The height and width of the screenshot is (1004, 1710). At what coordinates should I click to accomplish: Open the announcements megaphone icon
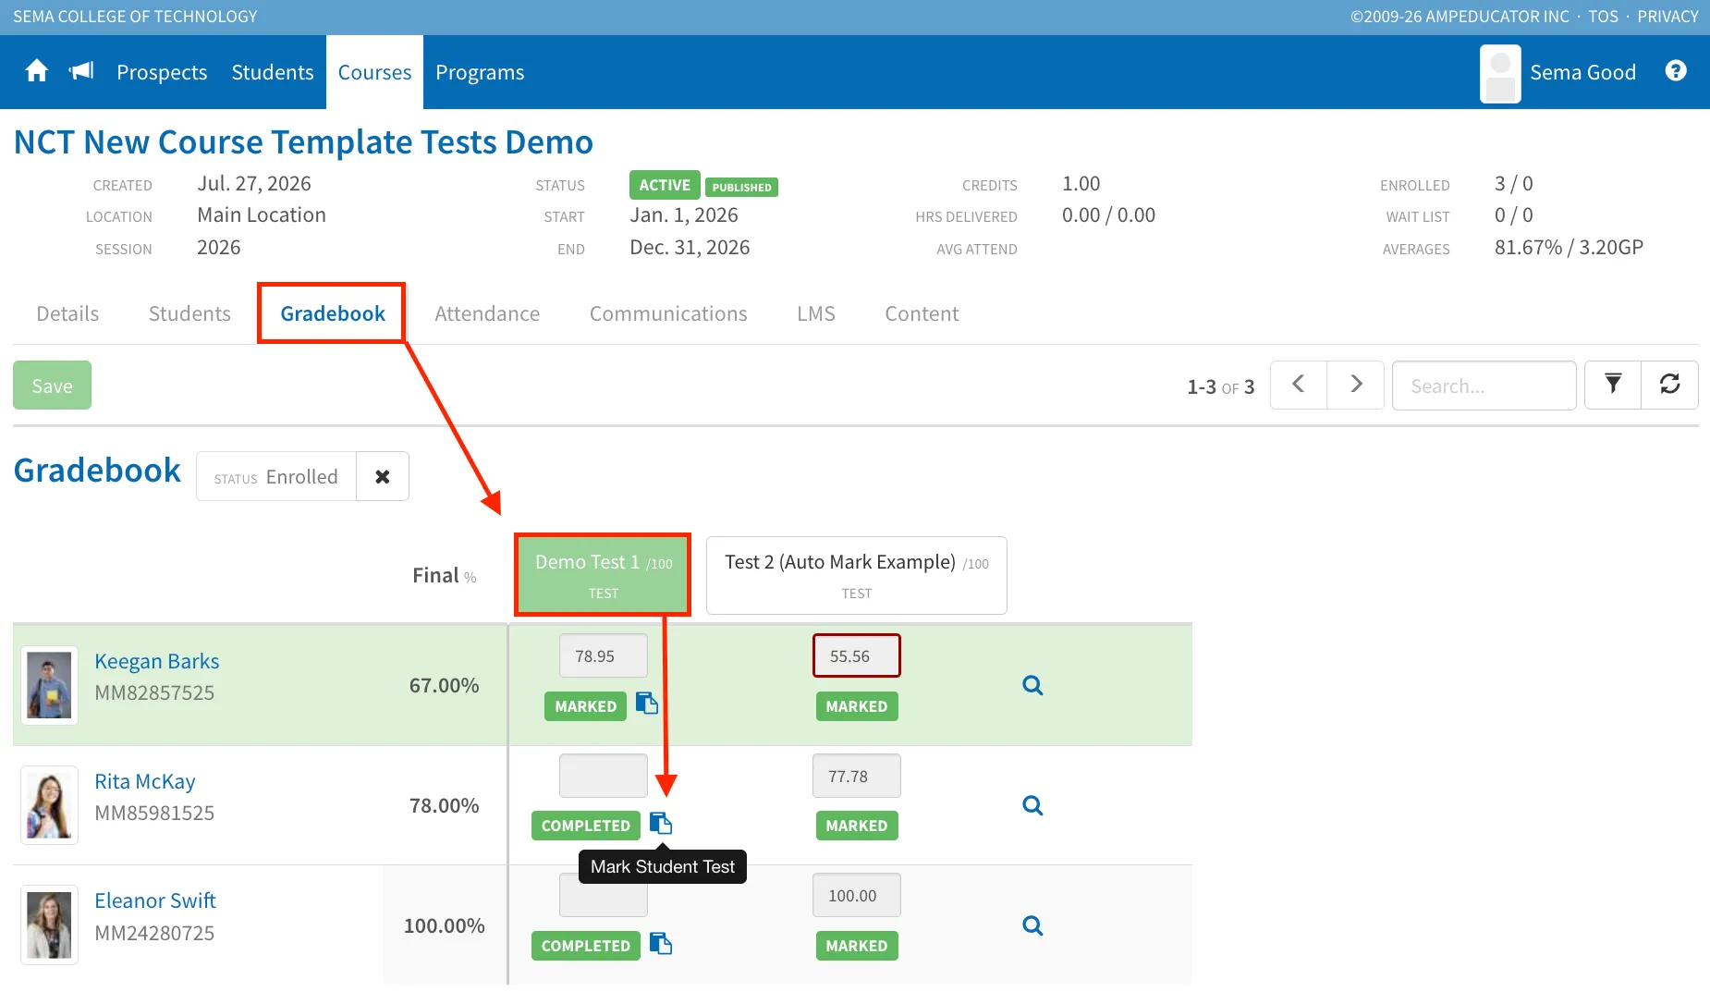tap(81, 71)
